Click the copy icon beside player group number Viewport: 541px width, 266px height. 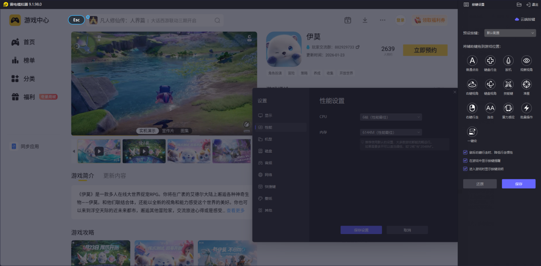pos(358,47)
